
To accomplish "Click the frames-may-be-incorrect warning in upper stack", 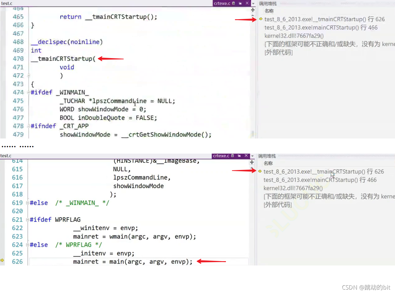I will 329,44.
